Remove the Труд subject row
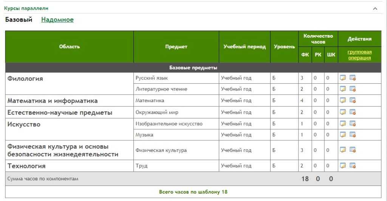 (353, 166)
